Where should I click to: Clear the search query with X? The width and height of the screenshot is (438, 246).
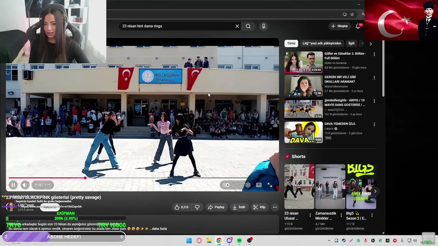click(x=237, y=26)
